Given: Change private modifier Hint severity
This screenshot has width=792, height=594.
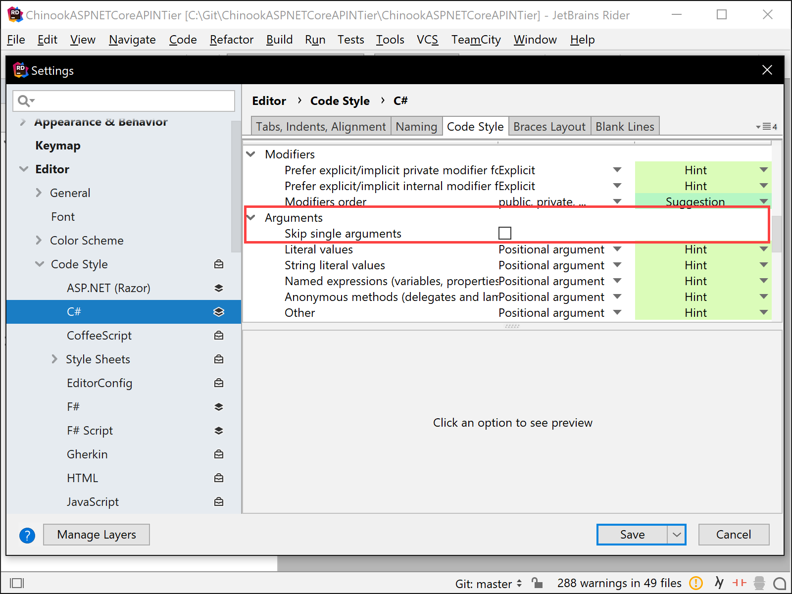Looking at the screenshot, I should 703,170.
